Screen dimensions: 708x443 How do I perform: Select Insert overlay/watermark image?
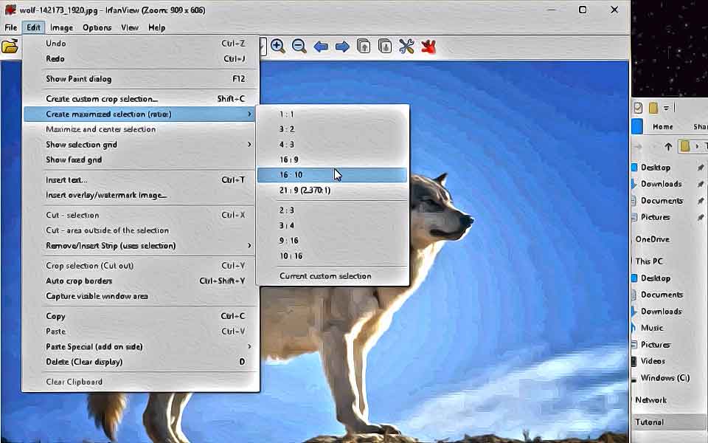click(x=141, y=195)
